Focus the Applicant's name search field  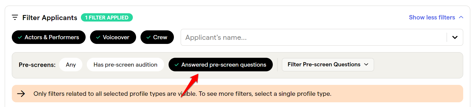[x=314, y=37]
